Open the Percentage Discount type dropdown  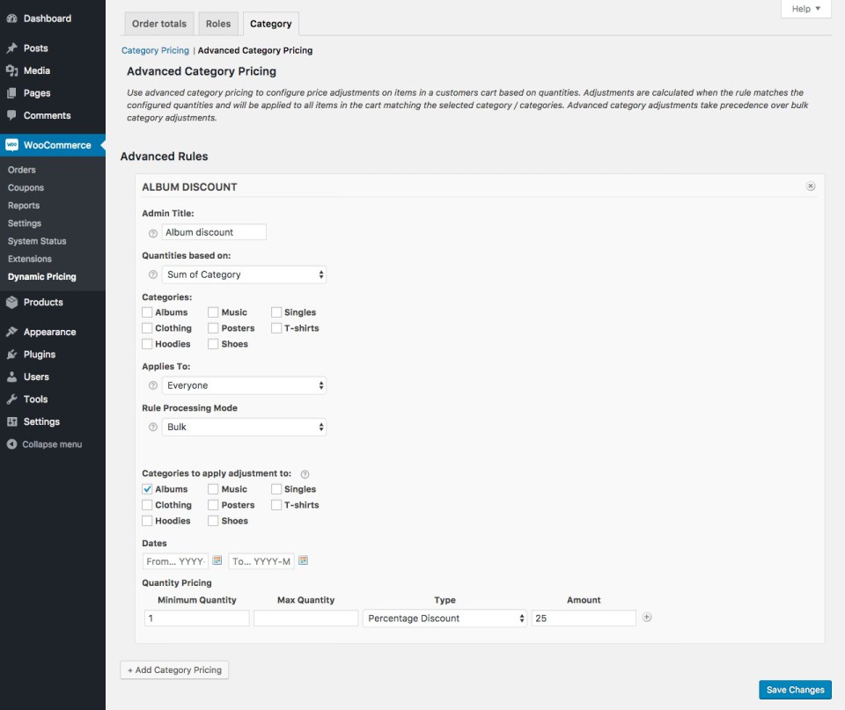[x=445, y=619]
